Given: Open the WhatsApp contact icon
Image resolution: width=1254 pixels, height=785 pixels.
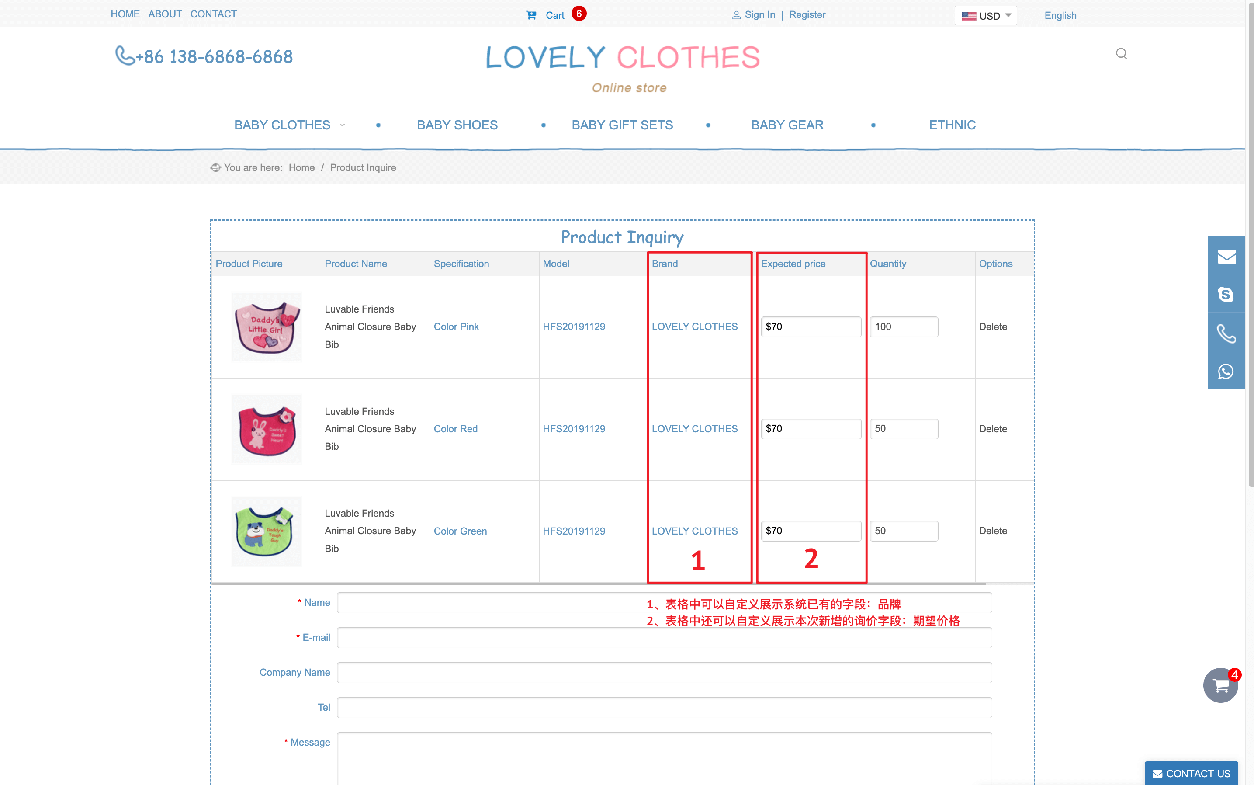Looking at the screenshot, I should 1226,371.
